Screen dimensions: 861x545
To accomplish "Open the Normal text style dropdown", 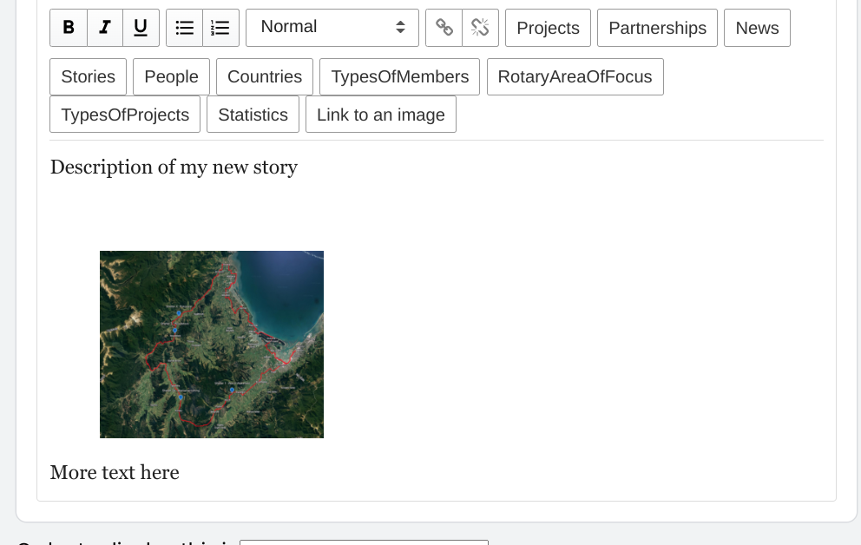I will (x=332, y=28).
